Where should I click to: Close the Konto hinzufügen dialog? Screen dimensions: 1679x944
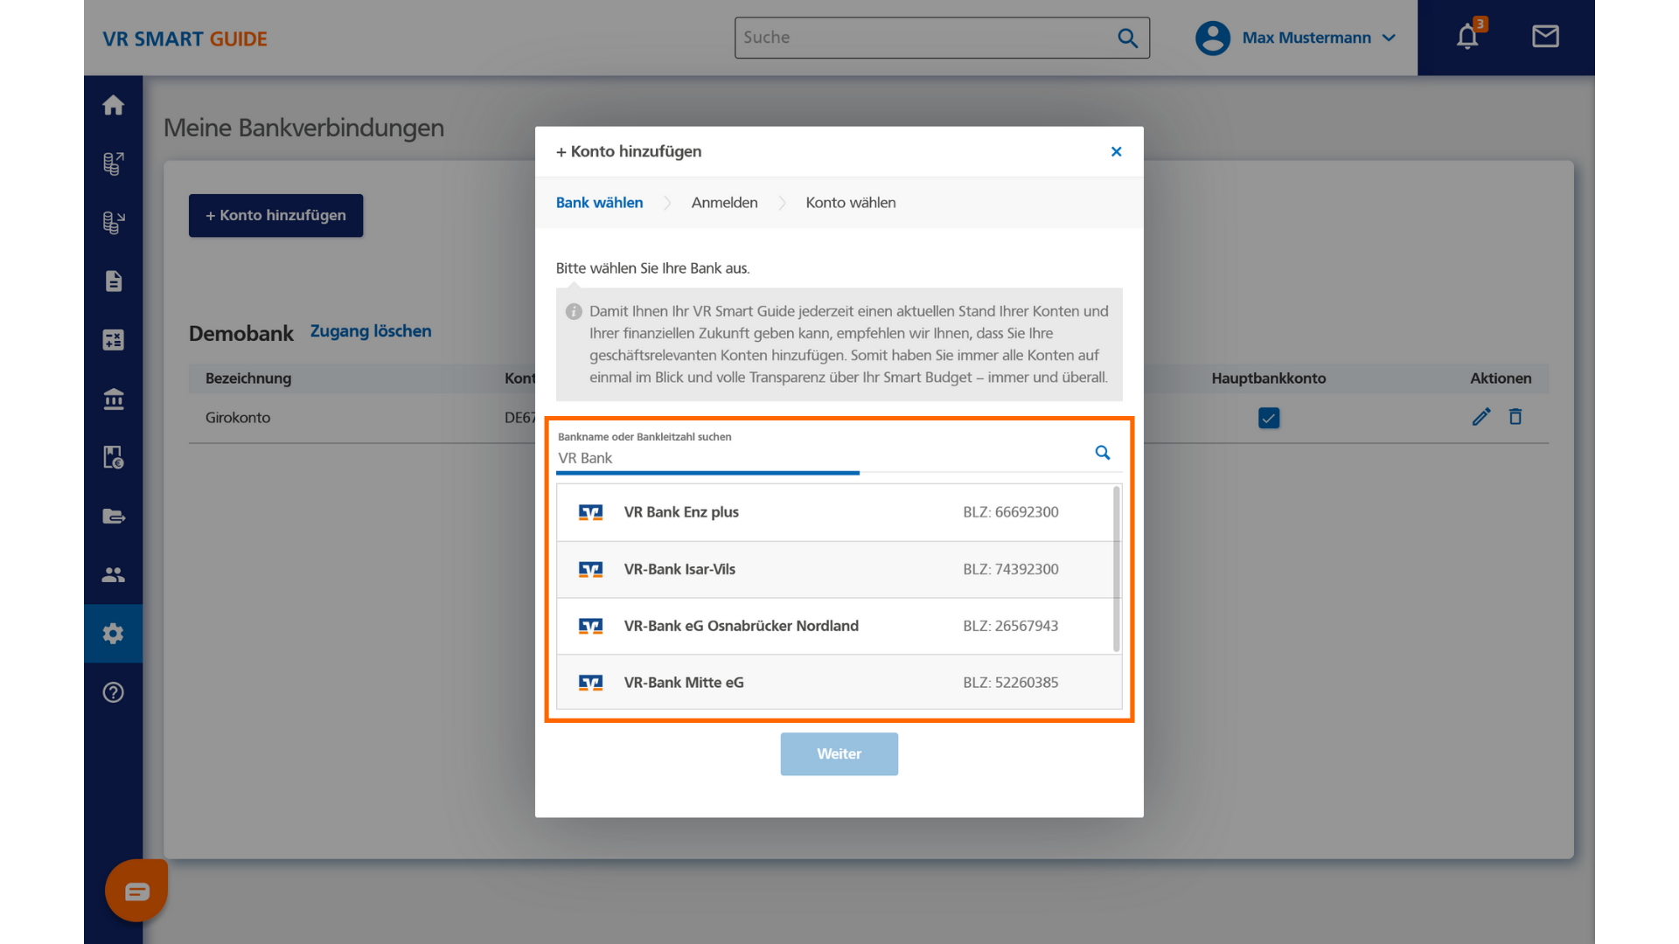click(1116, 152)
